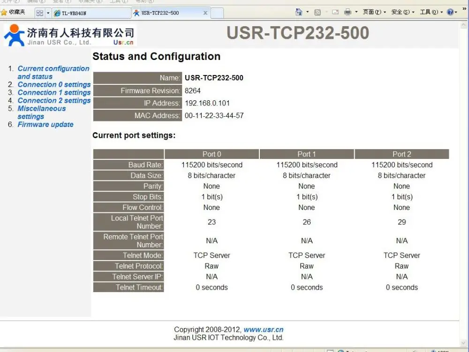The image size is (469, 352).
Task: Click the Baud Rate row label
Action: tap(129, 165)
